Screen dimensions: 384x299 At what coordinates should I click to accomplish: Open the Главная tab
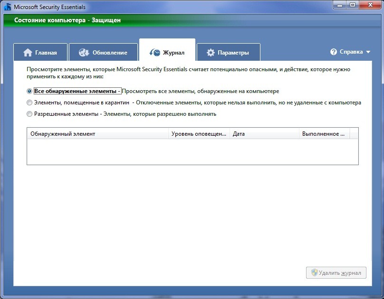click(40, 52)
